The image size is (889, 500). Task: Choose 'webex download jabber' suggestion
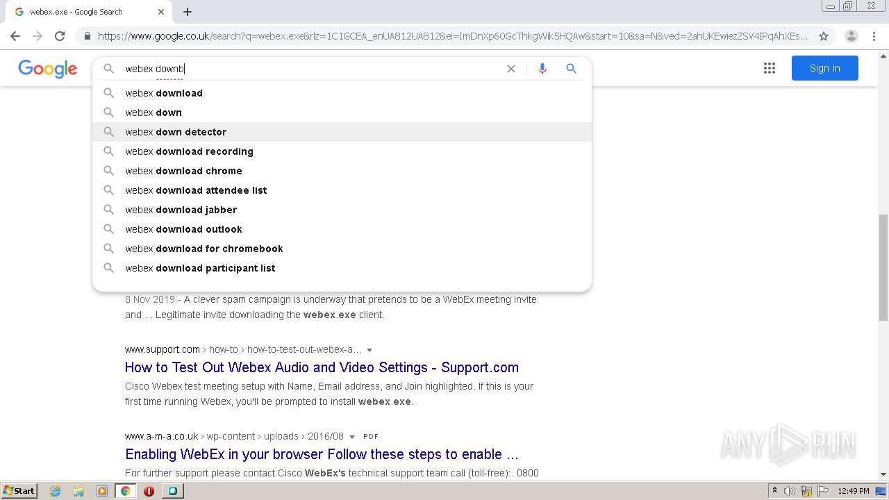tap(342, 210)
